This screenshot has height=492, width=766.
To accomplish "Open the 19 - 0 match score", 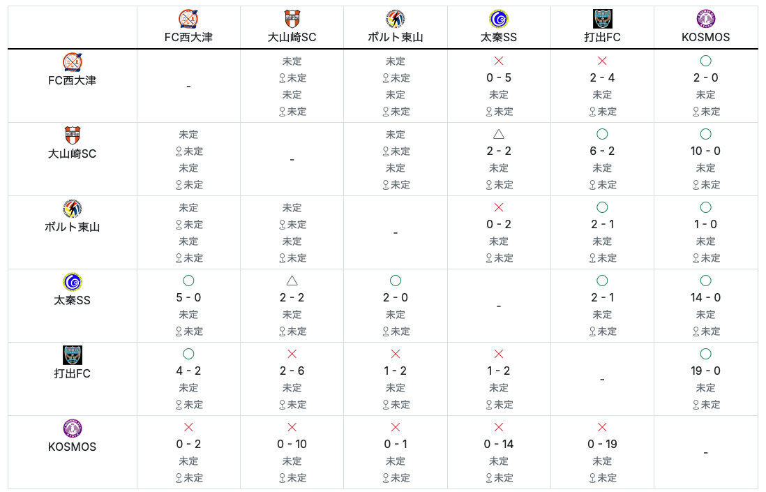I will (705, 371).
